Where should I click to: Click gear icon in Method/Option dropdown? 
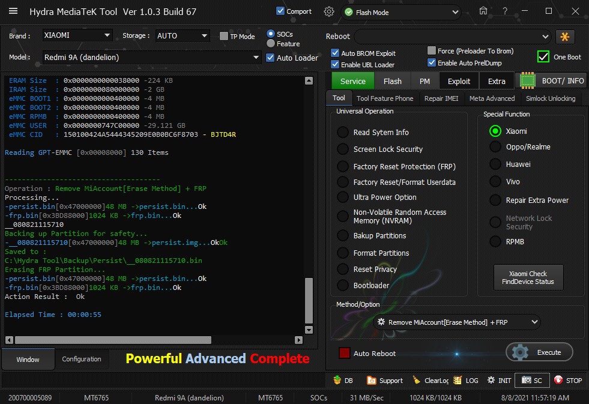tap(381, 322)
